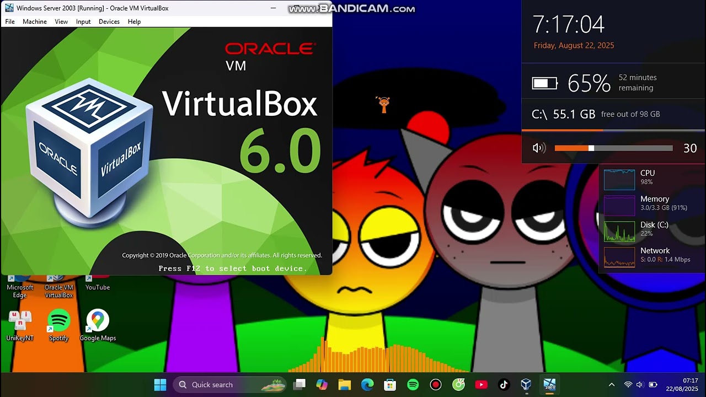Select the Google Maps desktop shortcut
The width and height of the screenshot is (706, 397).
pos(98,326)
